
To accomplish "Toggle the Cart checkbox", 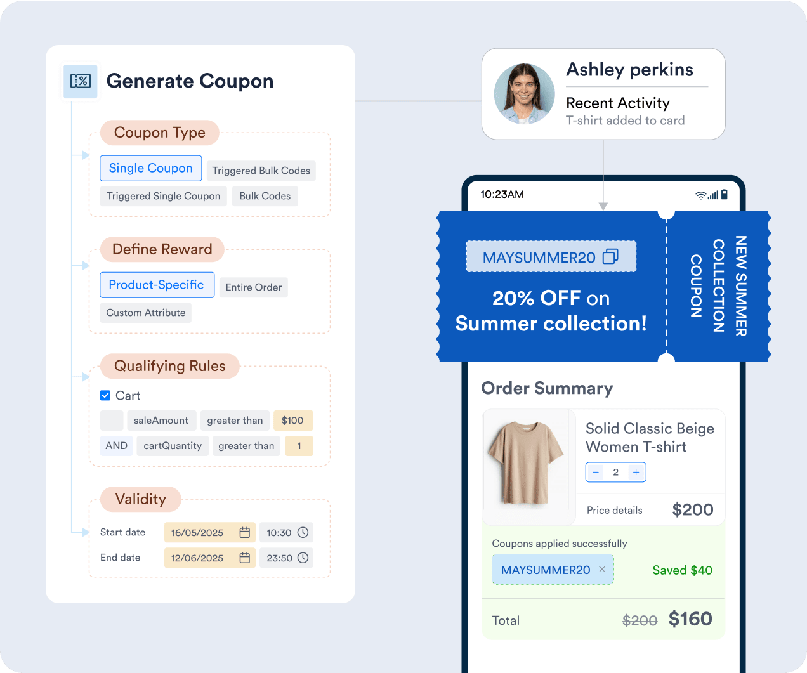I will pyautogui.click(x=105, y=395).
